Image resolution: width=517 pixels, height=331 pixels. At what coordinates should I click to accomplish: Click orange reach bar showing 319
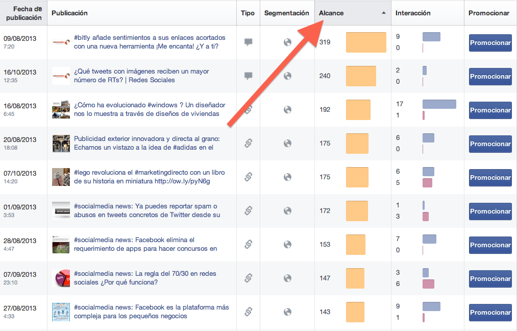(x=366, y=42)
